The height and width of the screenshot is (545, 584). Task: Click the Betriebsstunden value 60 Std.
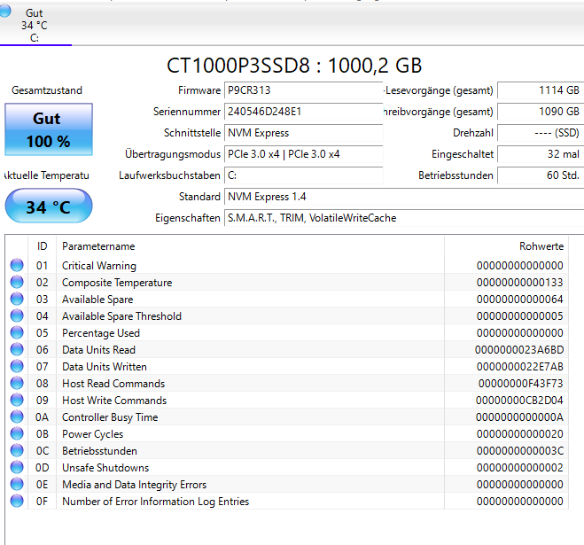click(541, 175)
